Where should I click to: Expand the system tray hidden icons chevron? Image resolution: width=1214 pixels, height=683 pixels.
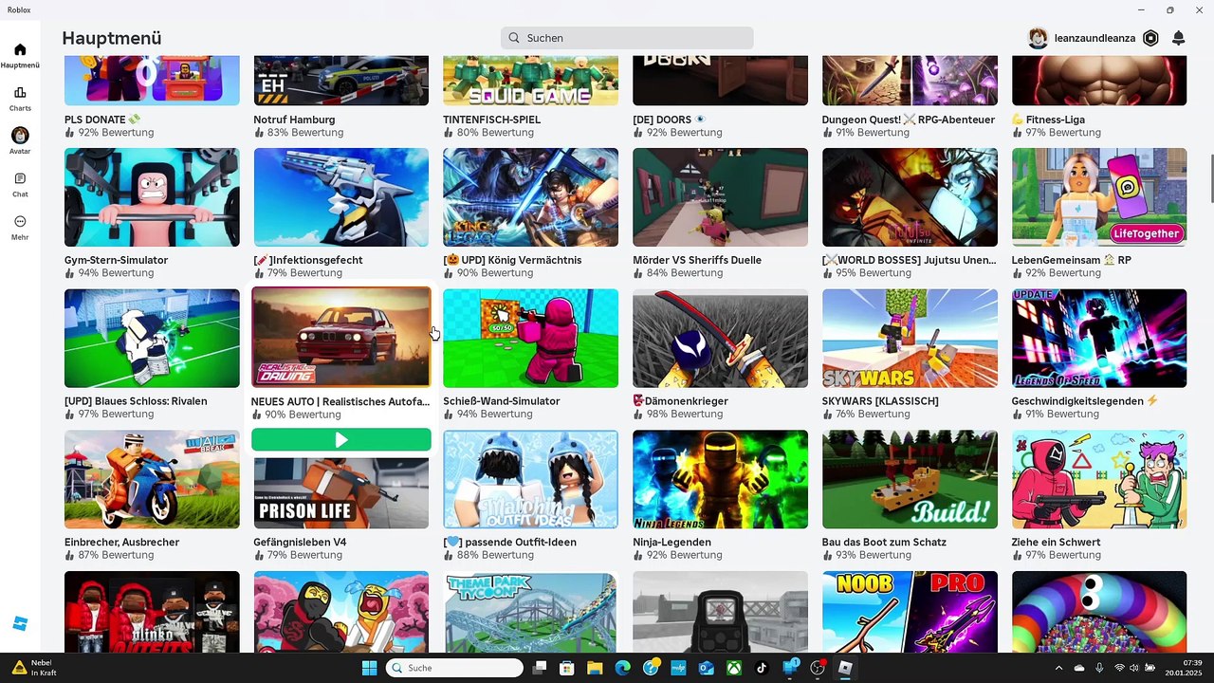[1059, 668]
